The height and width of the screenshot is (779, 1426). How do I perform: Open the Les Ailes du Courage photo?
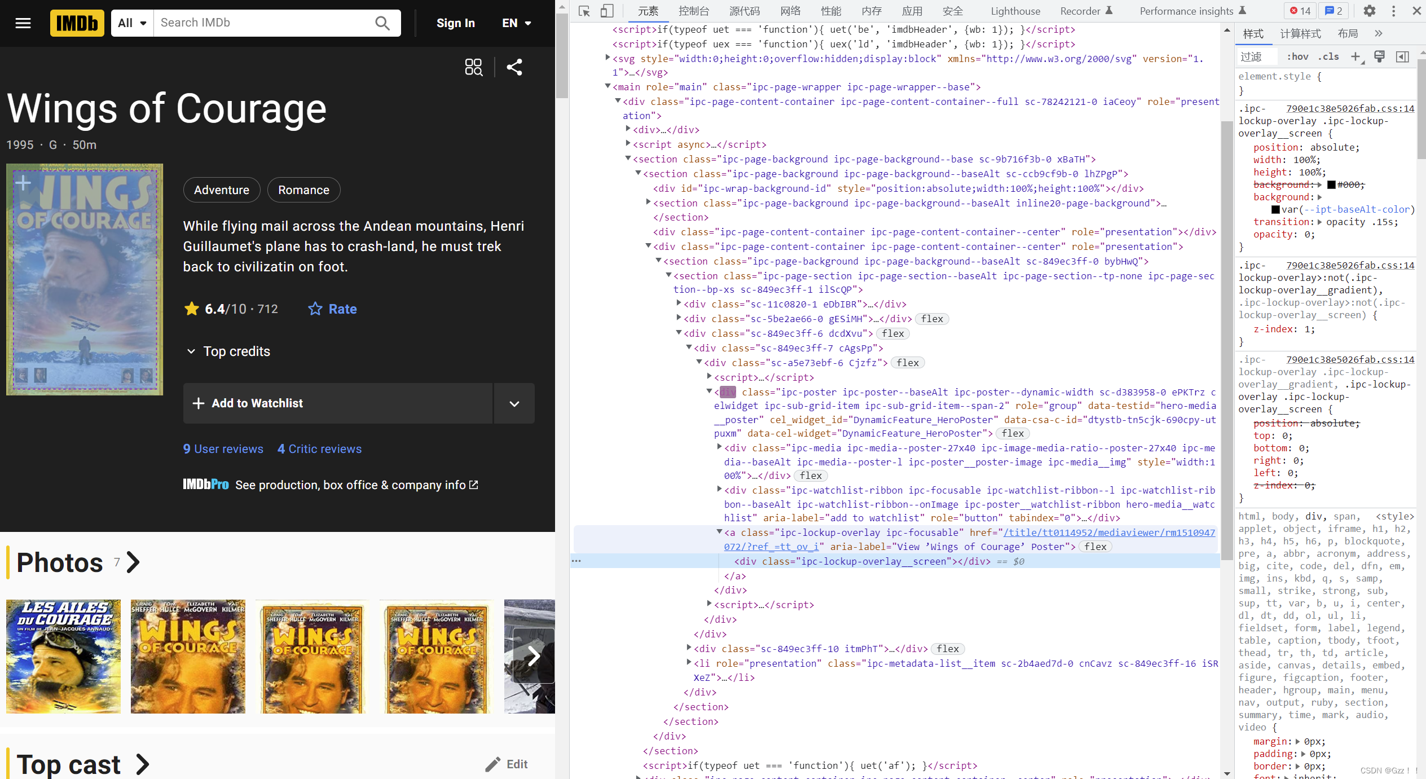click(x=63, y=657)
